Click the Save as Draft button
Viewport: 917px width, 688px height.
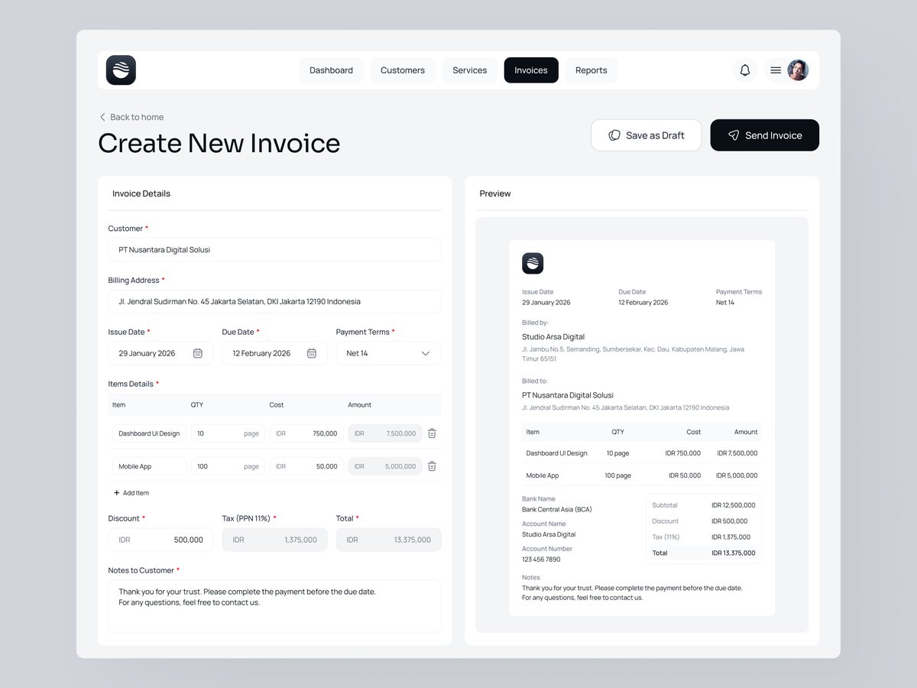(x=646, y=135)
